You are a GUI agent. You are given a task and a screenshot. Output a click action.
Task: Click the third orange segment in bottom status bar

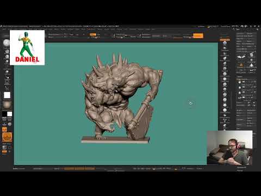point(90,169)
